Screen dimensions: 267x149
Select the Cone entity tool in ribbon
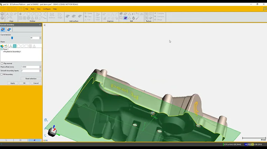pyautogui.click(x=32, y=18)
